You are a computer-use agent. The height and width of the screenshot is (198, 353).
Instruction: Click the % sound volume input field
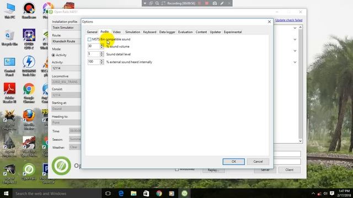[x=94, y=46]
